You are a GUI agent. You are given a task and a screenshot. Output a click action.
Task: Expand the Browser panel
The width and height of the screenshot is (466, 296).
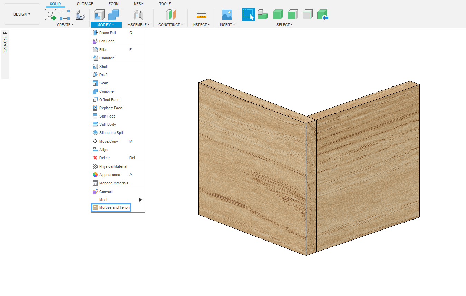[5, 33]
